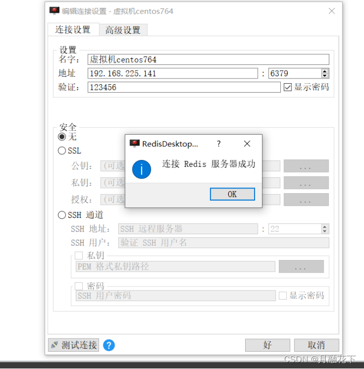Click the SSH port field showing 22
Viewport: 364px width, 369px height.
point(295,229)
